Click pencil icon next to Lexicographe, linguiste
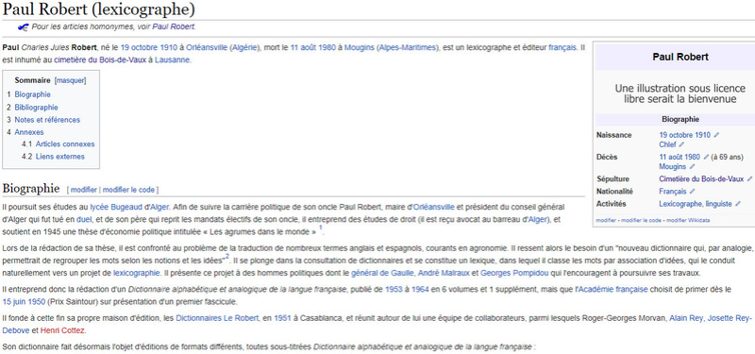755x354 pixels. point(738,204)
